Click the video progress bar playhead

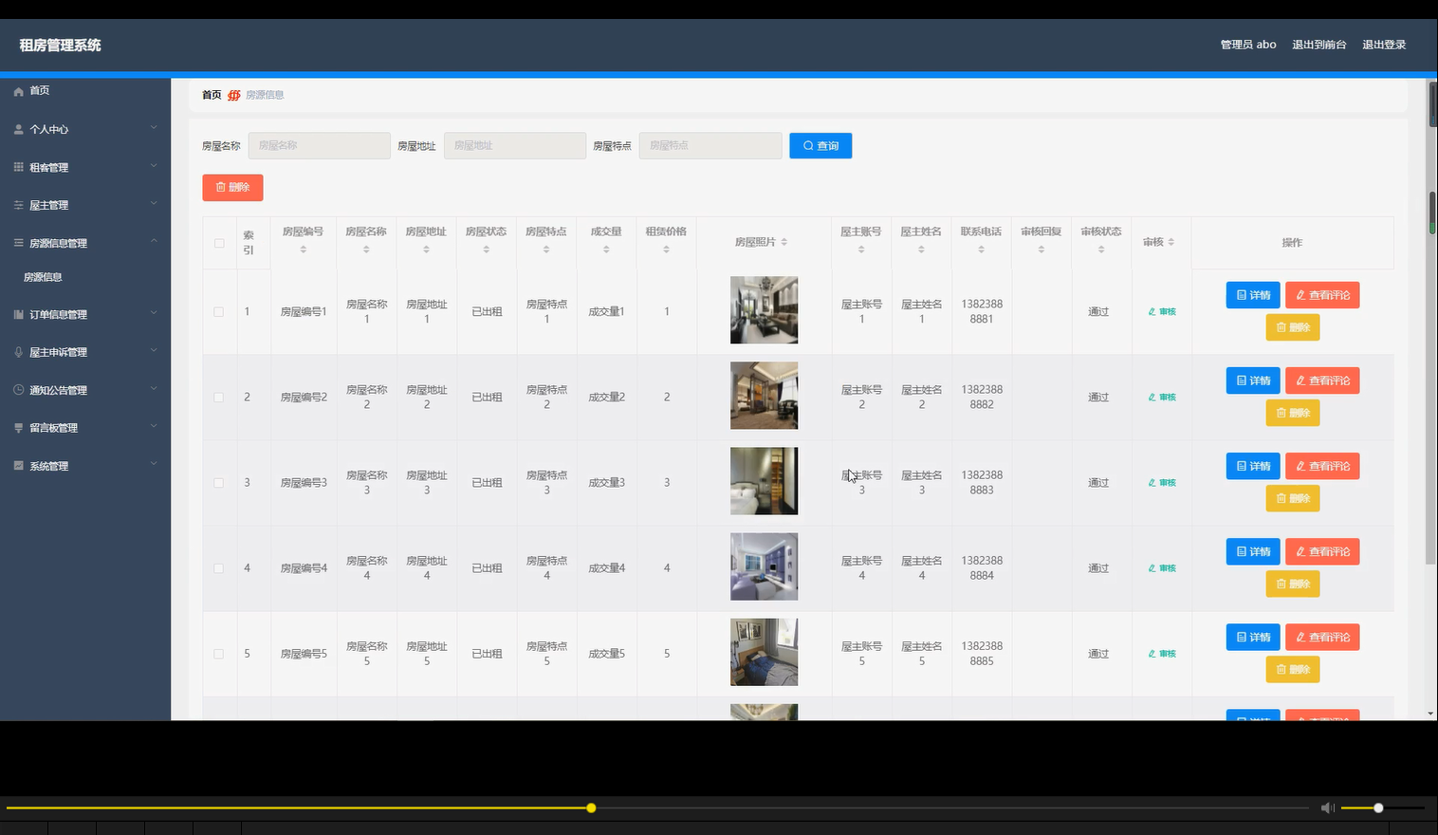click(591, 807)
